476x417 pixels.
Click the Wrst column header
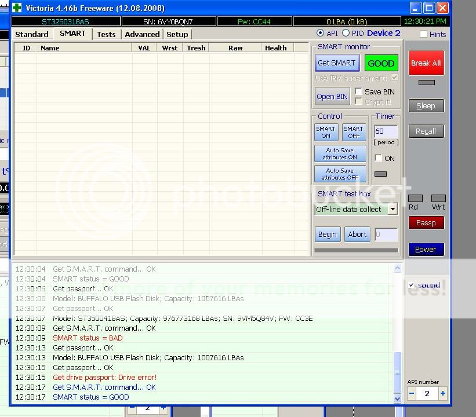[x=170, y=48]
